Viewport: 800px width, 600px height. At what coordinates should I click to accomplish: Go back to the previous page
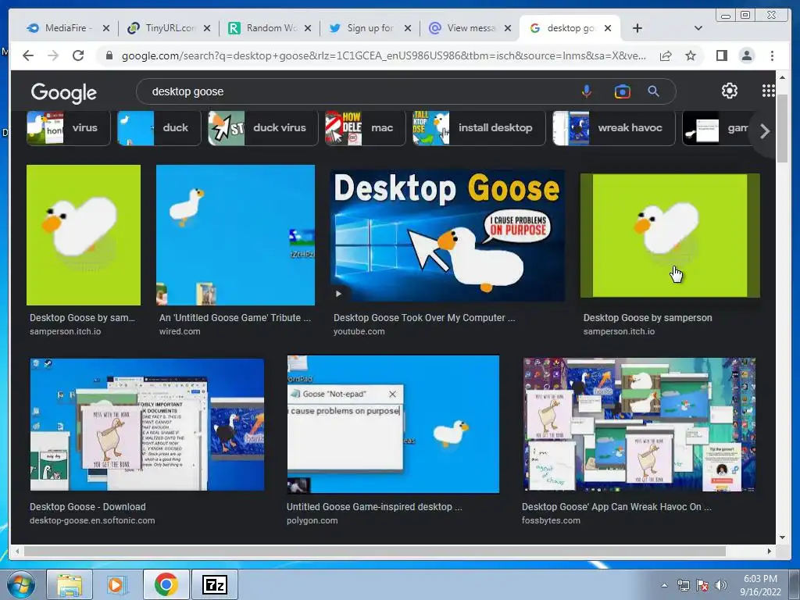(28, 55)
